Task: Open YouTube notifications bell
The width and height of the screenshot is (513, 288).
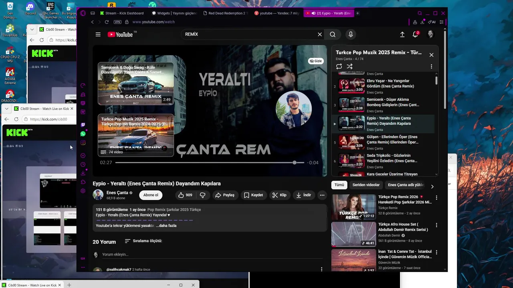Action: click(415, 34)
